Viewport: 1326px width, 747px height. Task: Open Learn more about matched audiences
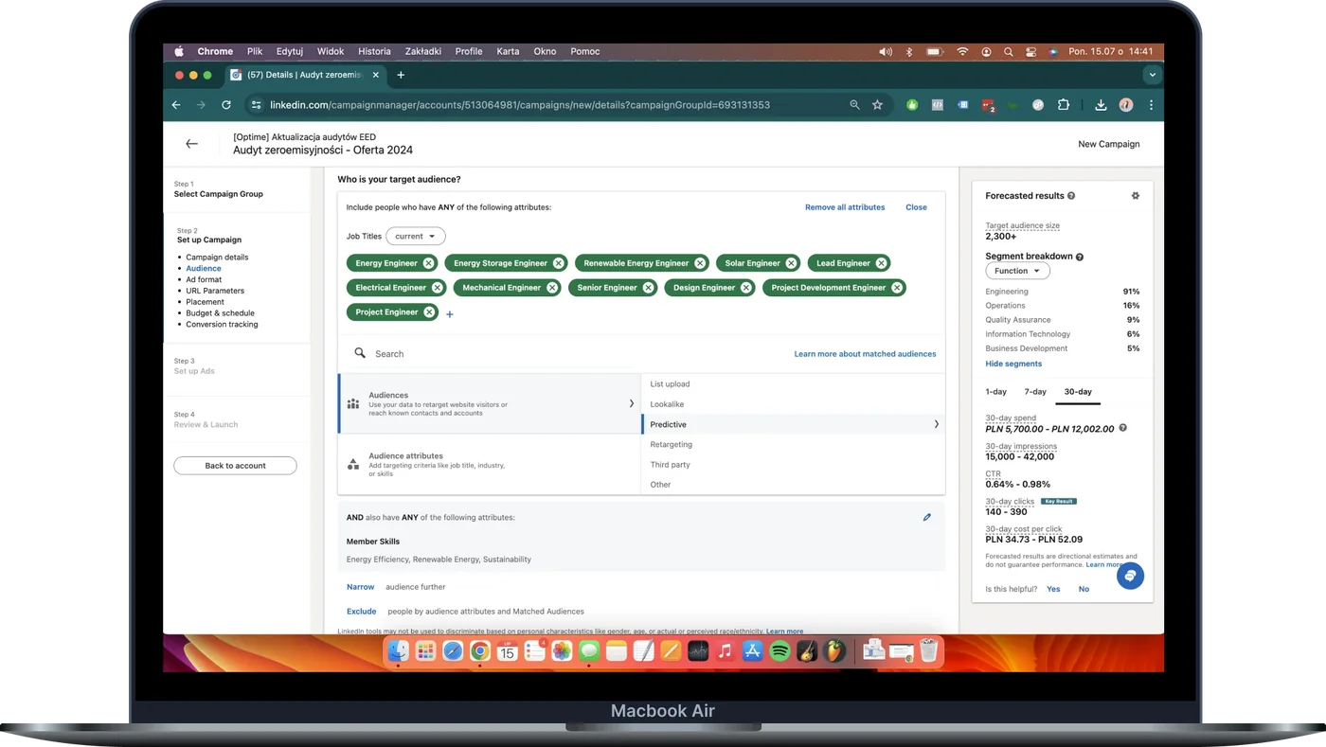tap(865, 354)
